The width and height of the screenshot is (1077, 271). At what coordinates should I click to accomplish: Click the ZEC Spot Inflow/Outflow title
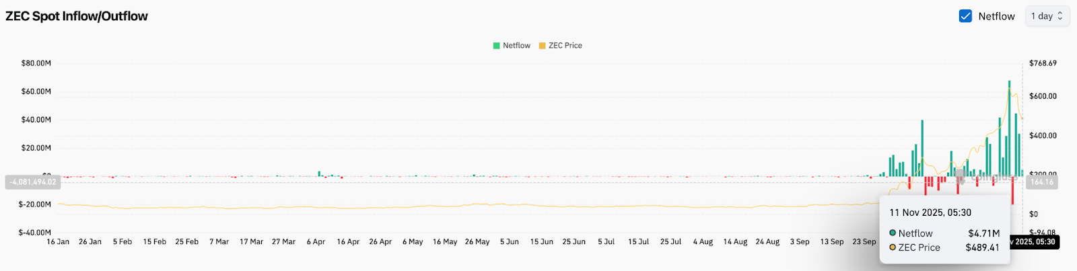[77, 16]
